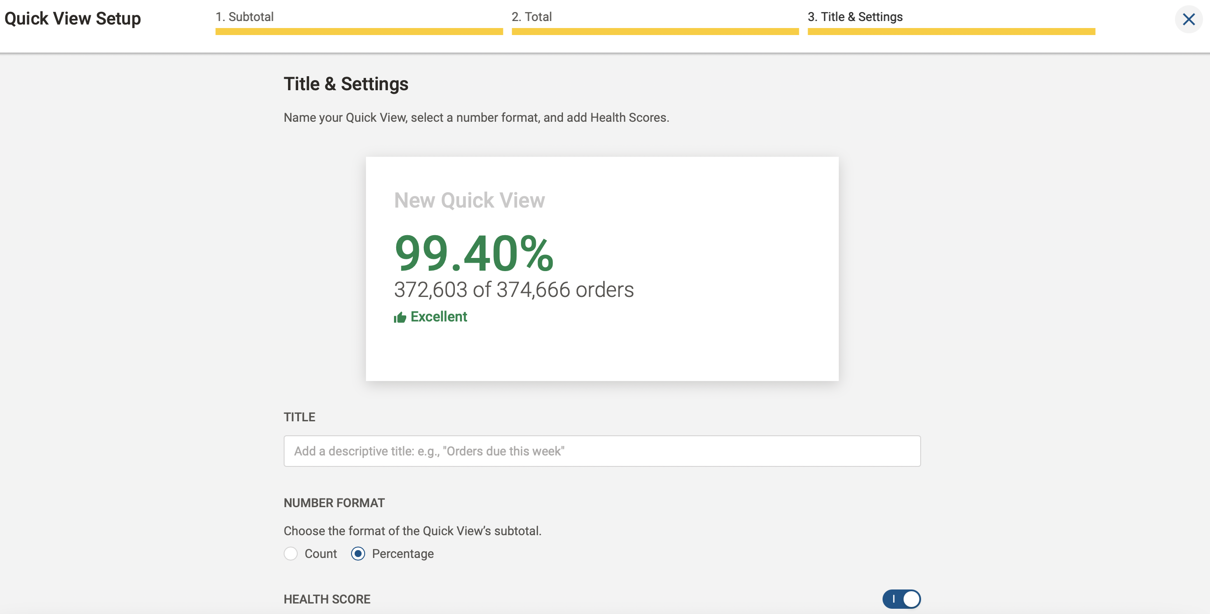The image size is (1210, 614).
Task: Click the 99.40% value in preview
Action: 474,253
